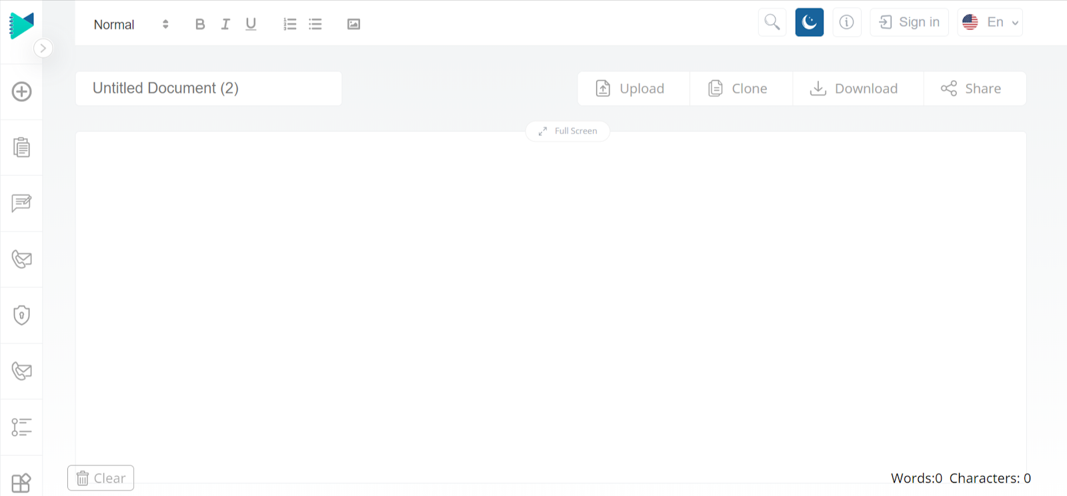Image resolution: width=1067 pixels, height=496 pixels.
Task: Open the Normal text style dropdown
Action: click(x=131, y=24)
